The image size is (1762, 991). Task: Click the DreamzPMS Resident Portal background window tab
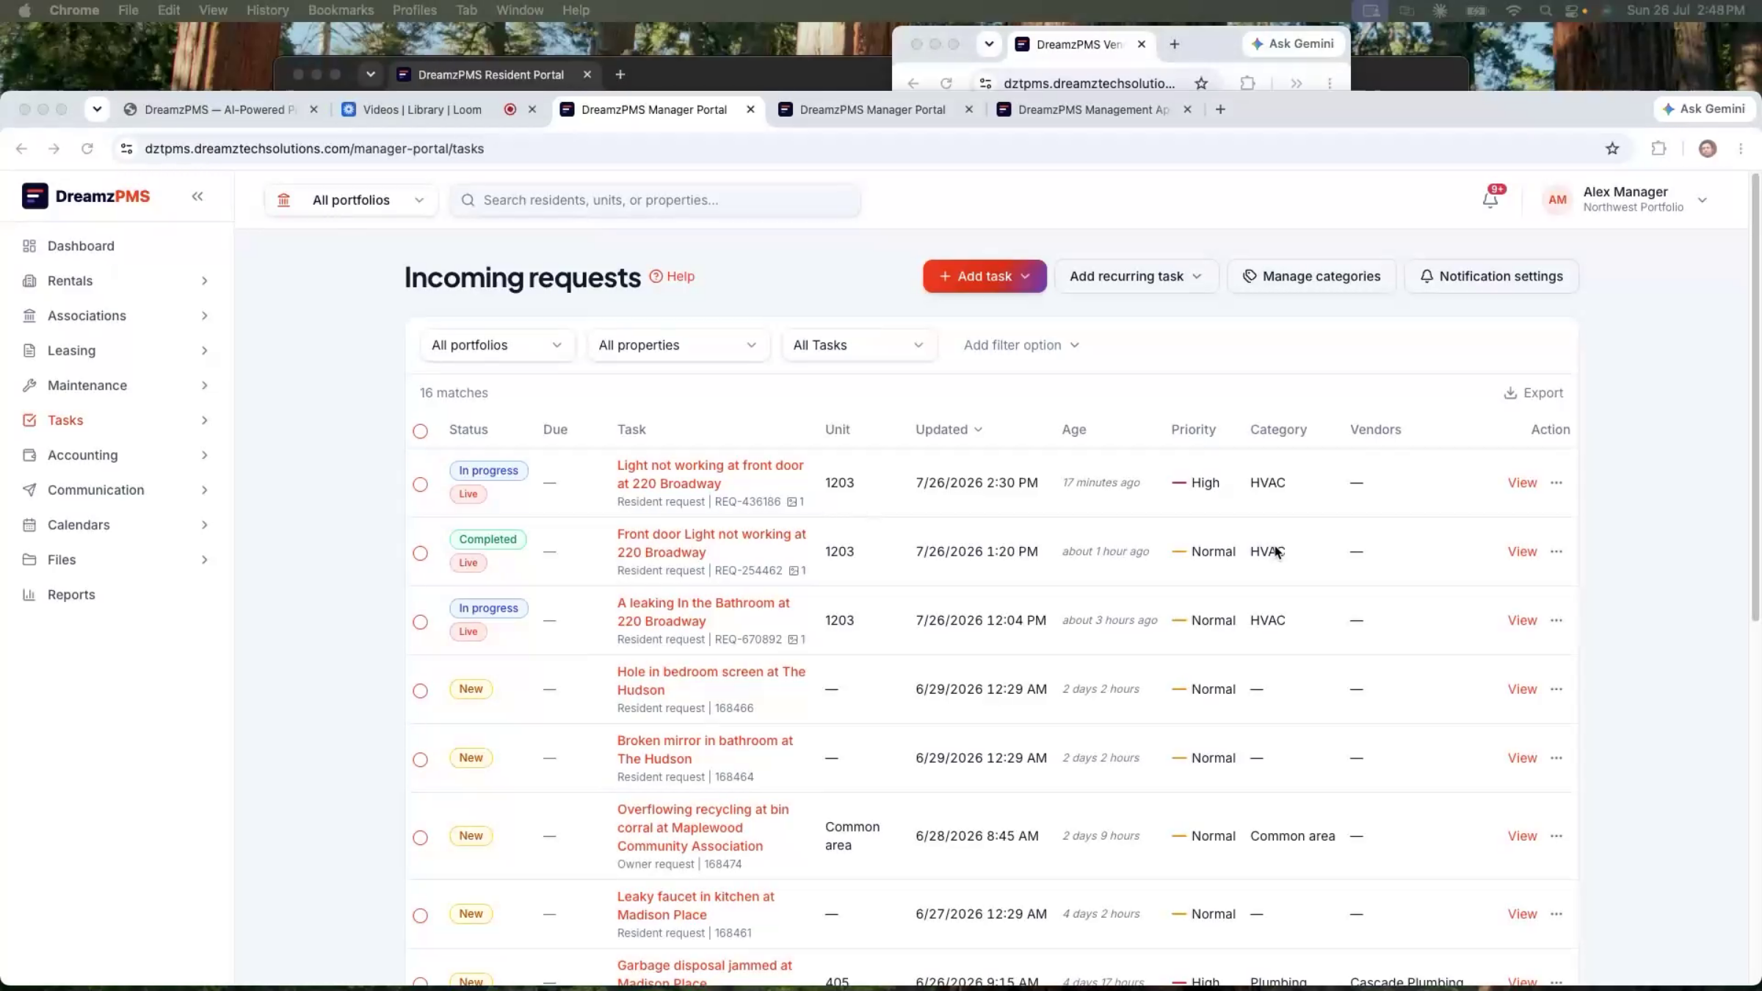point(490,74)
